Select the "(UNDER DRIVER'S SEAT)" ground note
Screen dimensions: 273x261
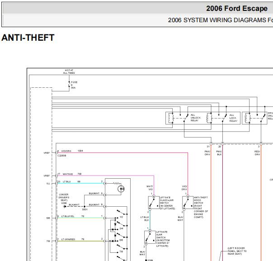[64, 197]
